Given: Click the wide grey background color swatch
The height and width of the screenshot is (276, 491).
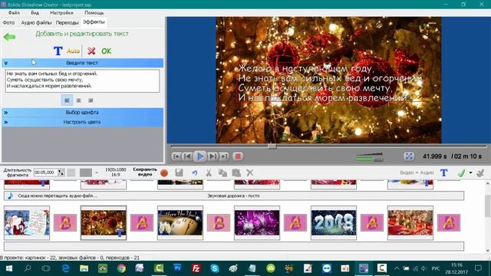Looking at the screenshot, I should (x=86, y=172).
